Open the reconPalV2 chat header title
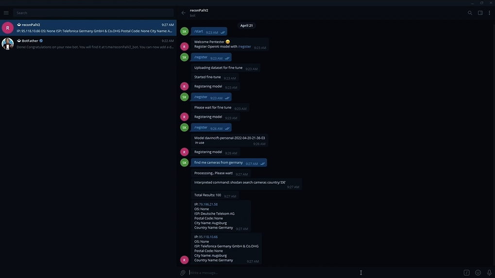 click(199, 10)
